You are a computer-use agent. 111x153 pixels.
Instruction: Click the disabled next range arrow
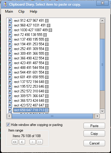pyautogui.click(x=32, y=142)
